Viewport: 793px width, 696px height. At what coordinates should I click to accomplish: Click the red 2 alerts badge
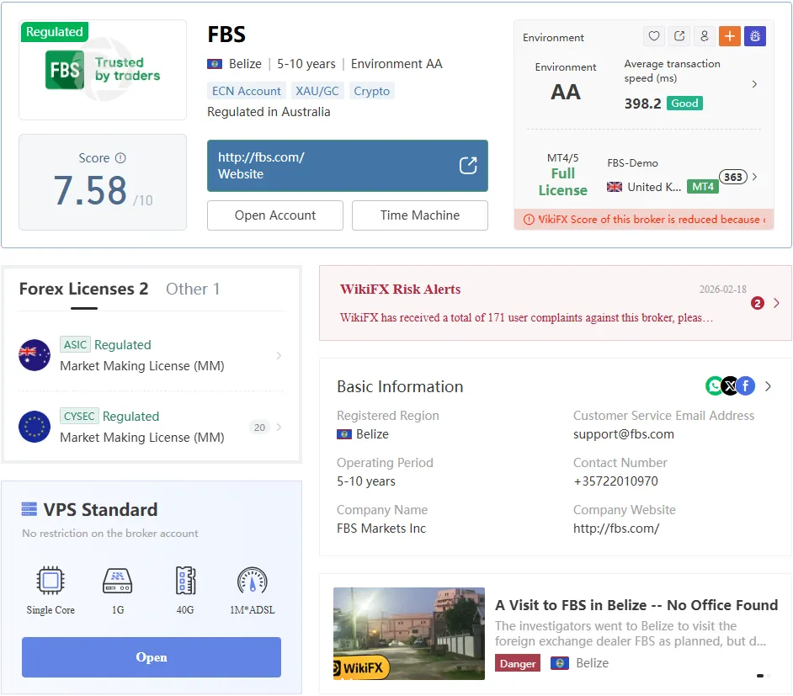757,303
